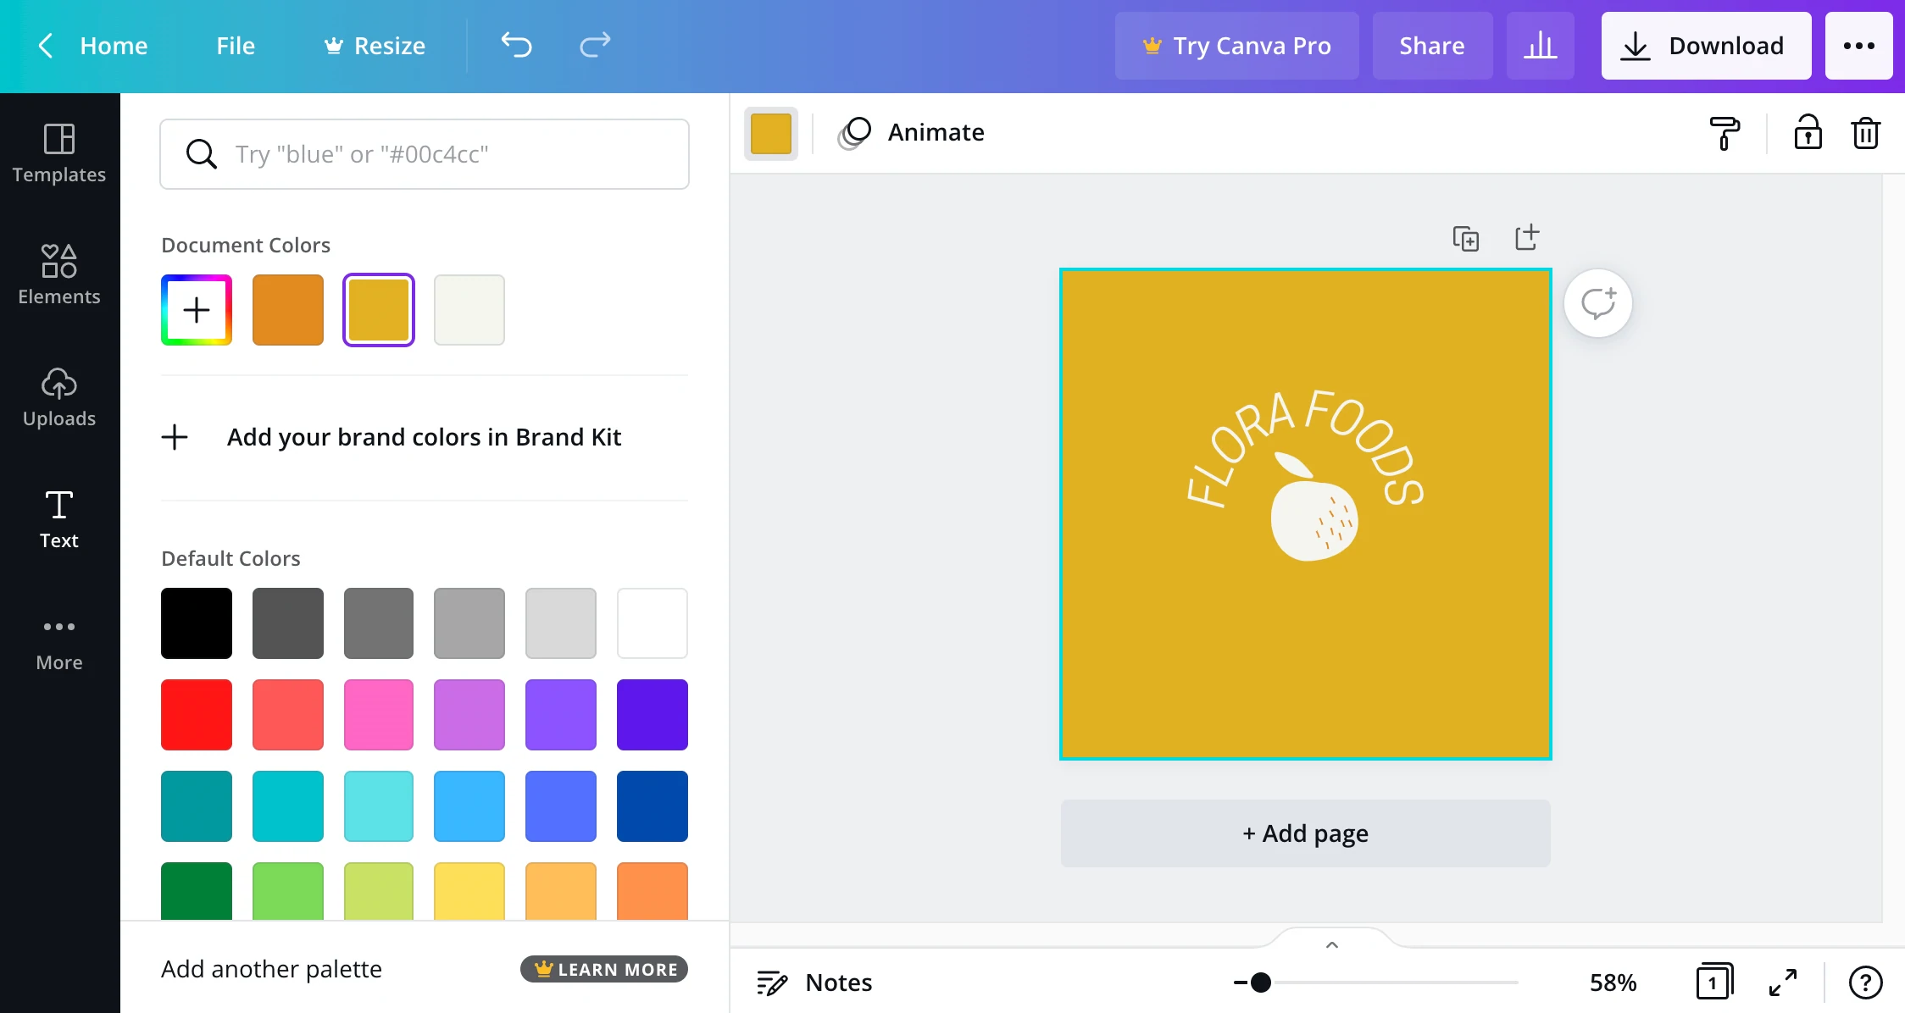Click the undo arrow icon
The width and height of the screenshot is (1905, 1013).
pyautogui.click(x=516, y=45)
